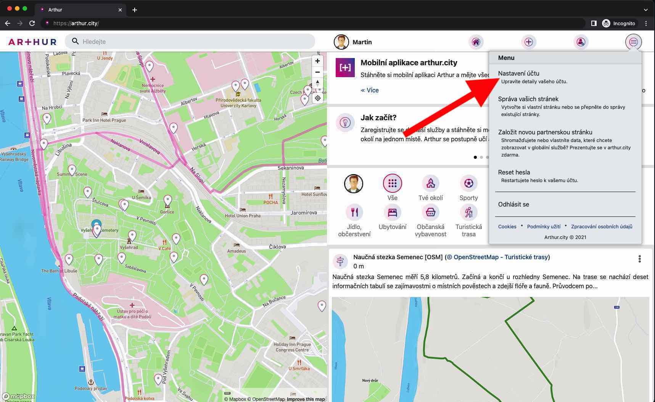The width and height of the screenshot is (655, 402).
Task: Open the Cookies link
Action: point(507,226)
